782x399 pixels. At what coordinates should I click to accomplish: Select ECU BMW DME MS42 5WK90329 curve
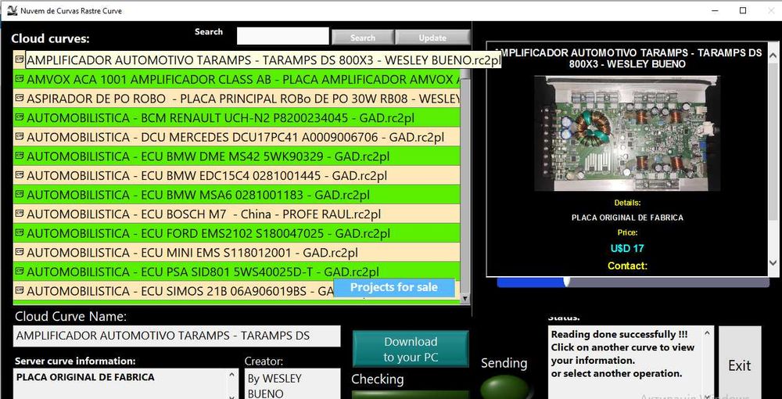click(x=236, y=156)
